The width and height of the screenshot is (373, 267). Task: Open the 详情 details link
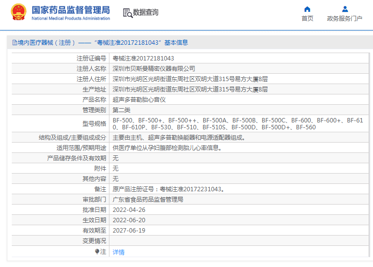[x=118, y=252]
